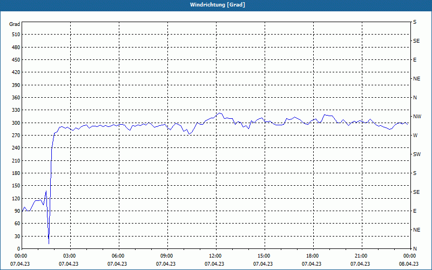Click the 390 degree axis label
This screenshot has height=270, width=432.
click(x=16, y=85)
